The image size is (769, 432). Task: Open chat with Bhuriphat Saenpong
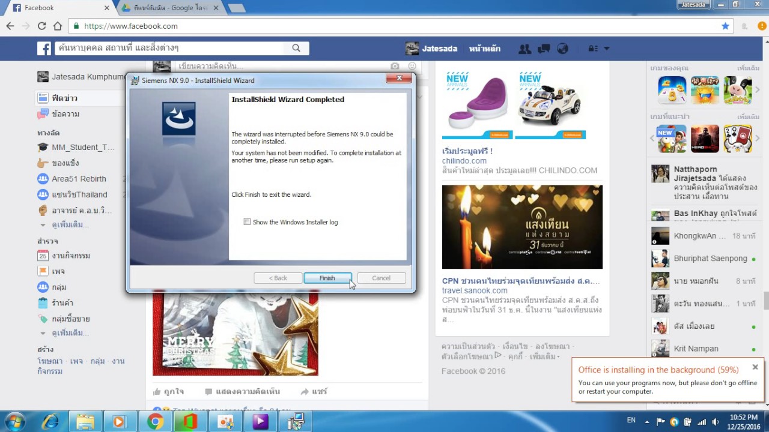(704, 259)
